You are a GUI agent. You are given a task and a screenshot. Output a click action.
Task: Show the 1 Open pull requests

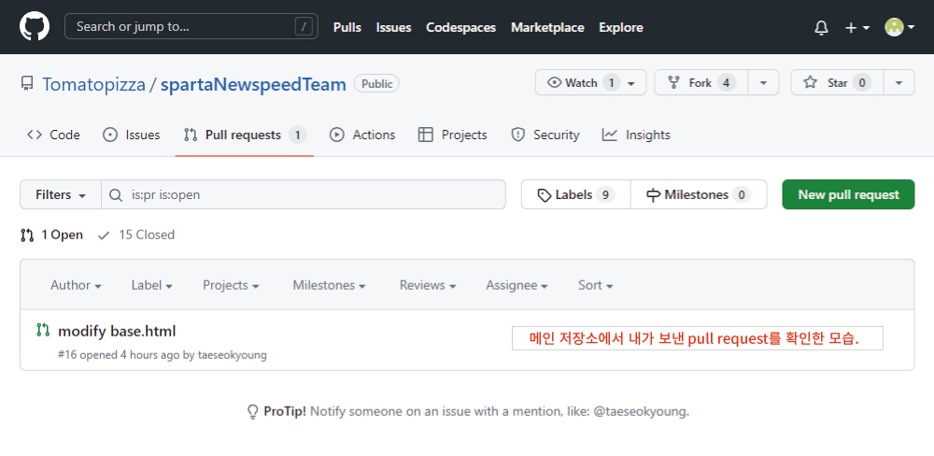pos(51,235)
